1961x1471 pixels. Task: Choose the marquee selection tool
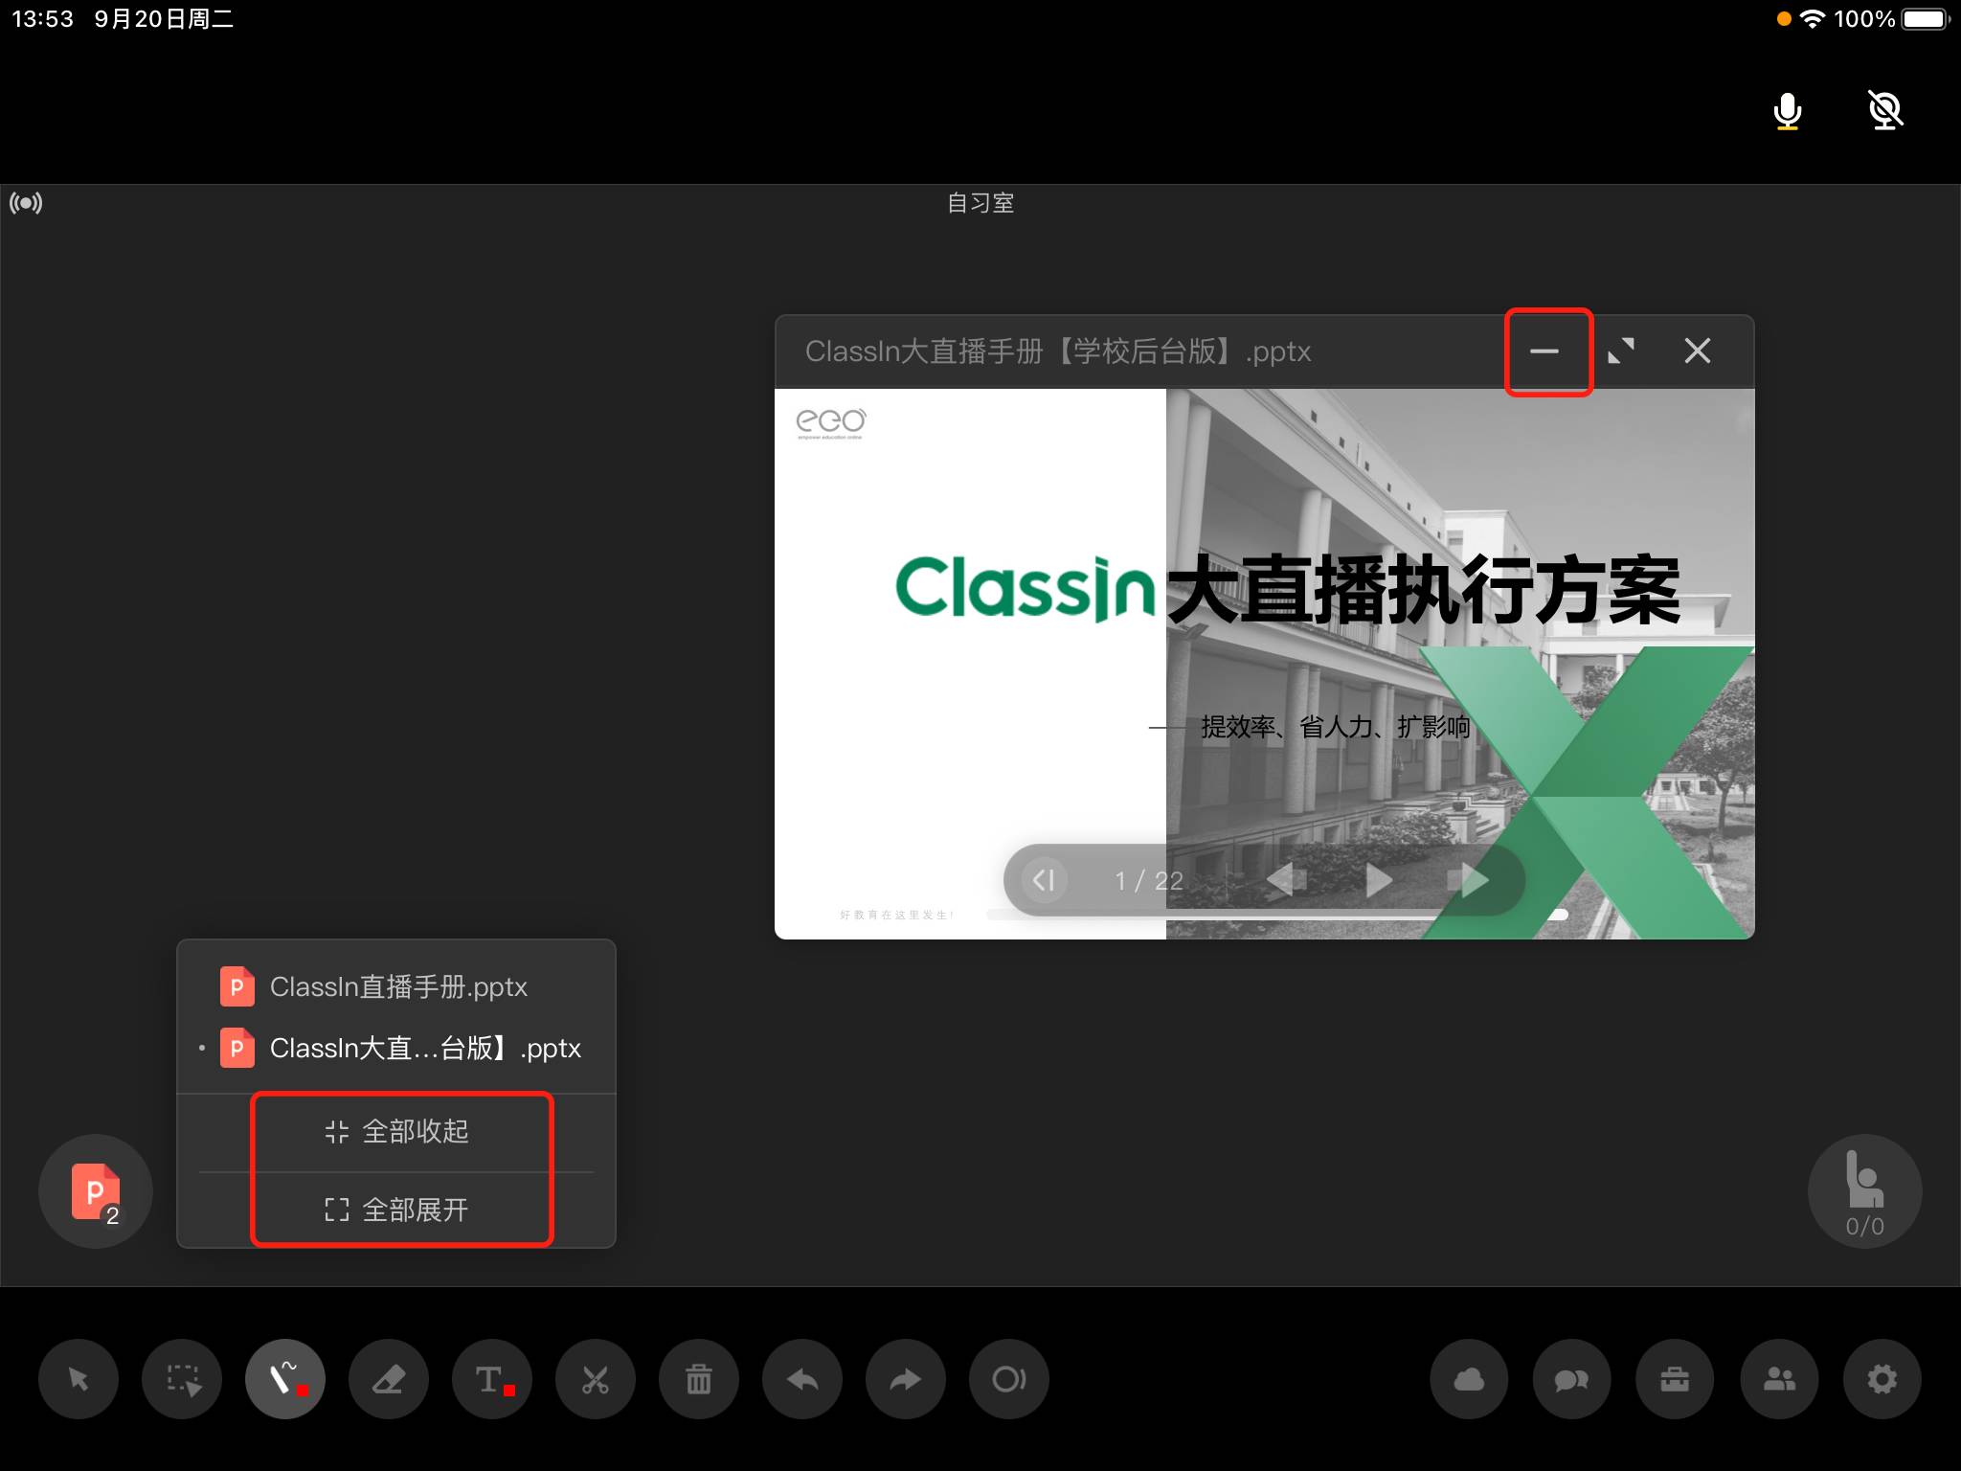click(182, 1379)
